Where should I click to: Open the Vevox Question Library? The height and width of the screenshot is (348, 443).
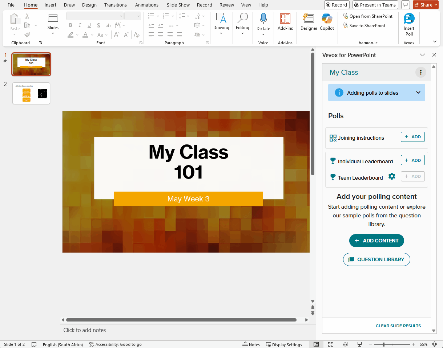tap(376, 259)
